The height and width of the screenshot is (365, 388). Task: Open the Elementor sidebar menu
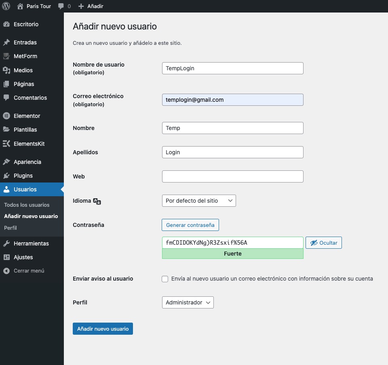[x=27, y=116]
